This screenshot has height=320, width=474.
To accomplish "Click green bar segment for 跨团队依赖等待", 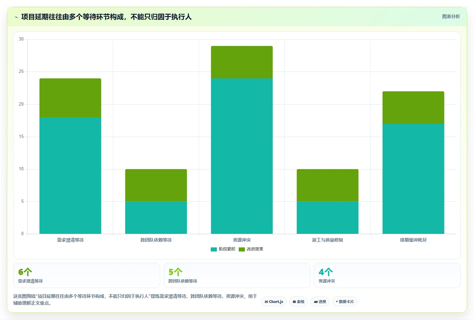I will click(156, 185).
